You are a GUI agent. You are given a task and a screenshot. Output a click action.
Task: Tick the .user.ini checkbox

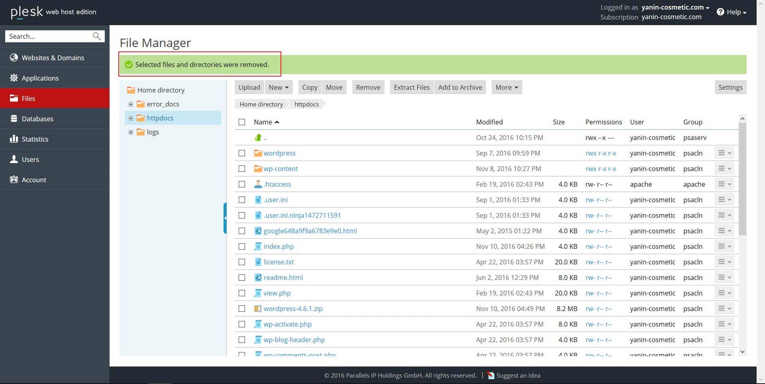[x=242, y=200]
